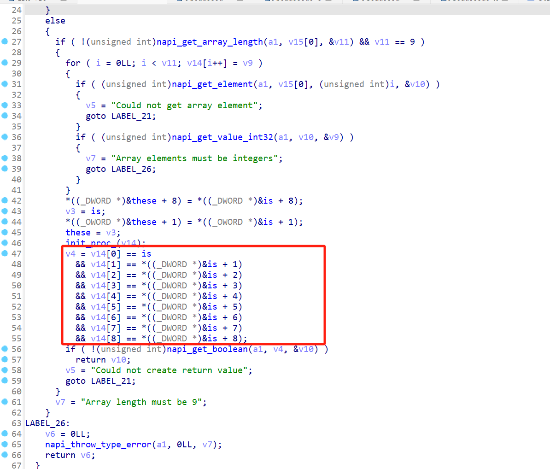Click line number 63
This screenshot has width=550, height=469.
click(x=17, y=423)
